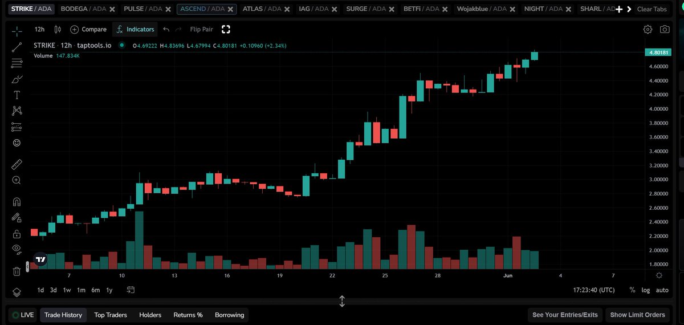Select the trend line drawing tool
Viewport: 684px width, 325px height.
click(x=17, y=47)
